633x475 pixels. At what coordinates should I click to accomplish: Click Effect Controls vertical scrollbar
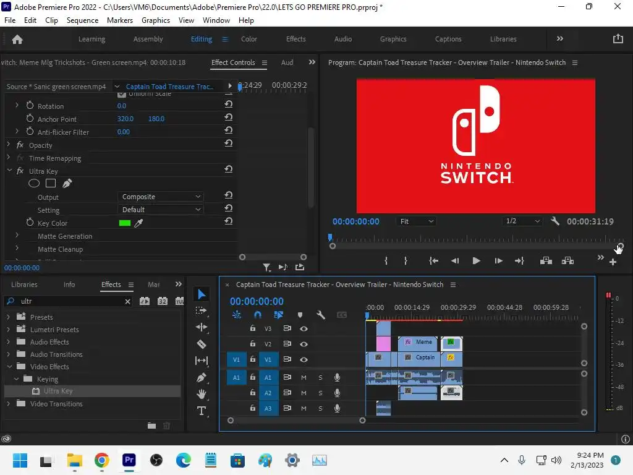pos(310,167)
